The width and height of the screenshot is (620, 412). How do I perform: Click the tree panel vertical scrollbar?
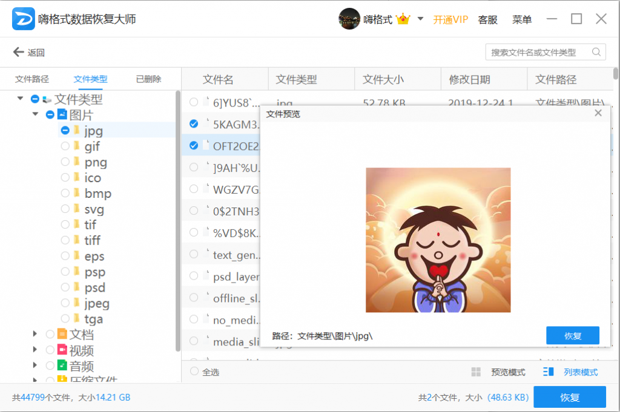click(x=178, y=221)
